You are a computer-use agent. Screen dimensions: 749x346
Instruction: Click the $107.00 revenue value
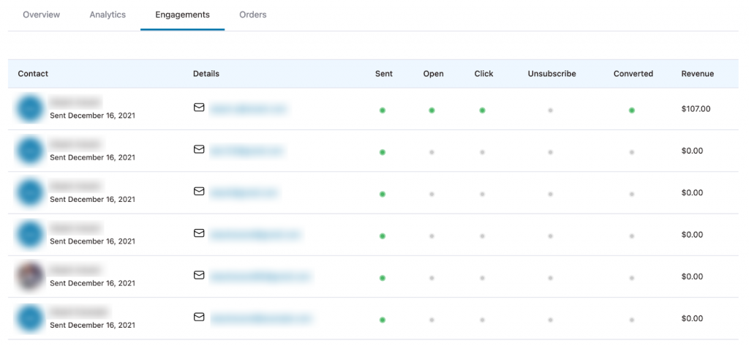tap(696, 109)
